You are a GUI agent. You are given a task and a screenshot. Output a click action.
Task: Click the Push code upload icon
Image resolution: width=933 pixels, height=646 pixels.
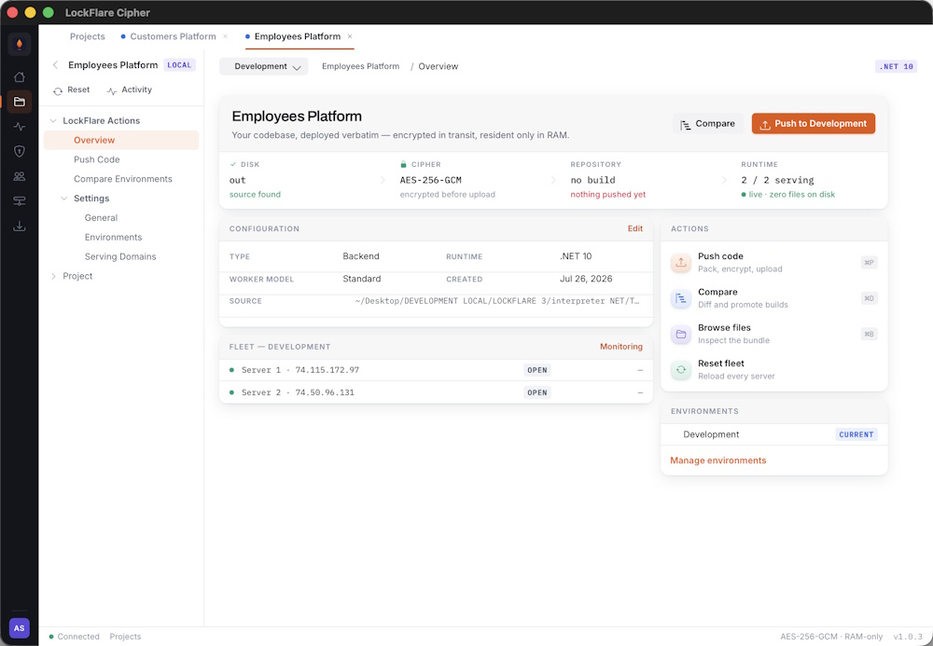[681, 262]
